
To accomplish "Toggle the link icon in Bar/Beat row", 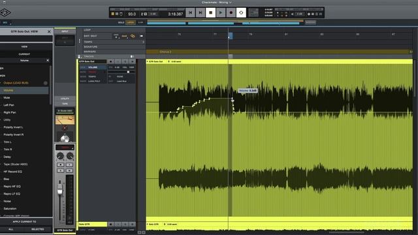I will pos(133,36).
